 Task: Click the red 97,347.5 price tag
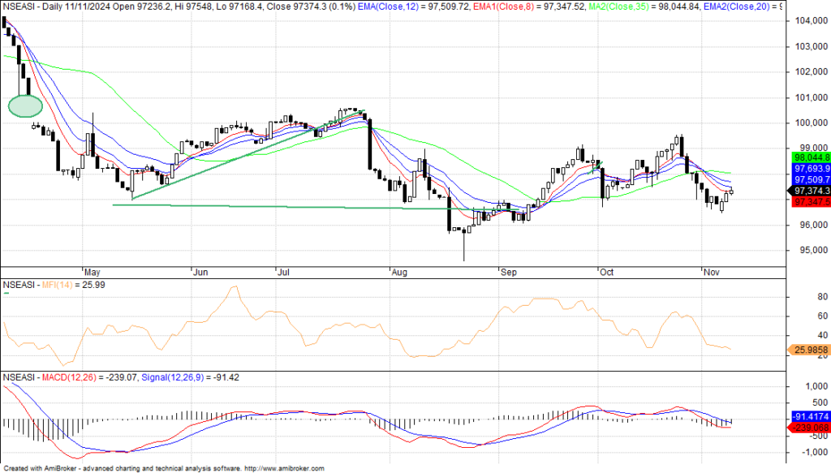pos(809,201)
